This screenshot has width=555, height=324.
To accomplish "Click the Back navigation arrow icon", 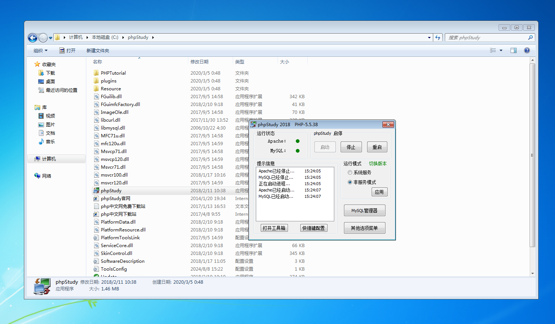I will [x=33, y=38].
